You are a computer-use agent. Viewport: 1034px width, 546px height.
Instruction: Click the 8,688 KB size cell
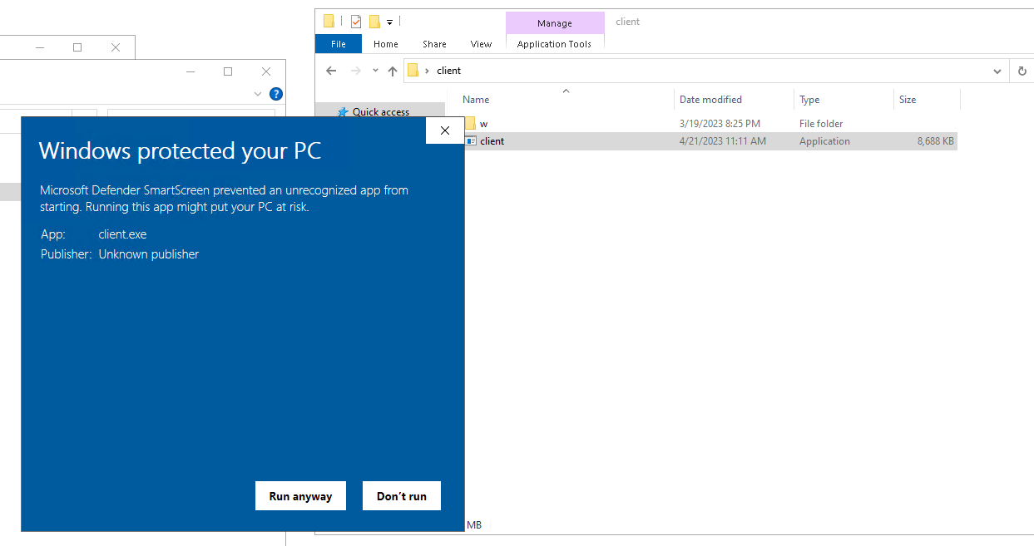[x=935, y=141]
